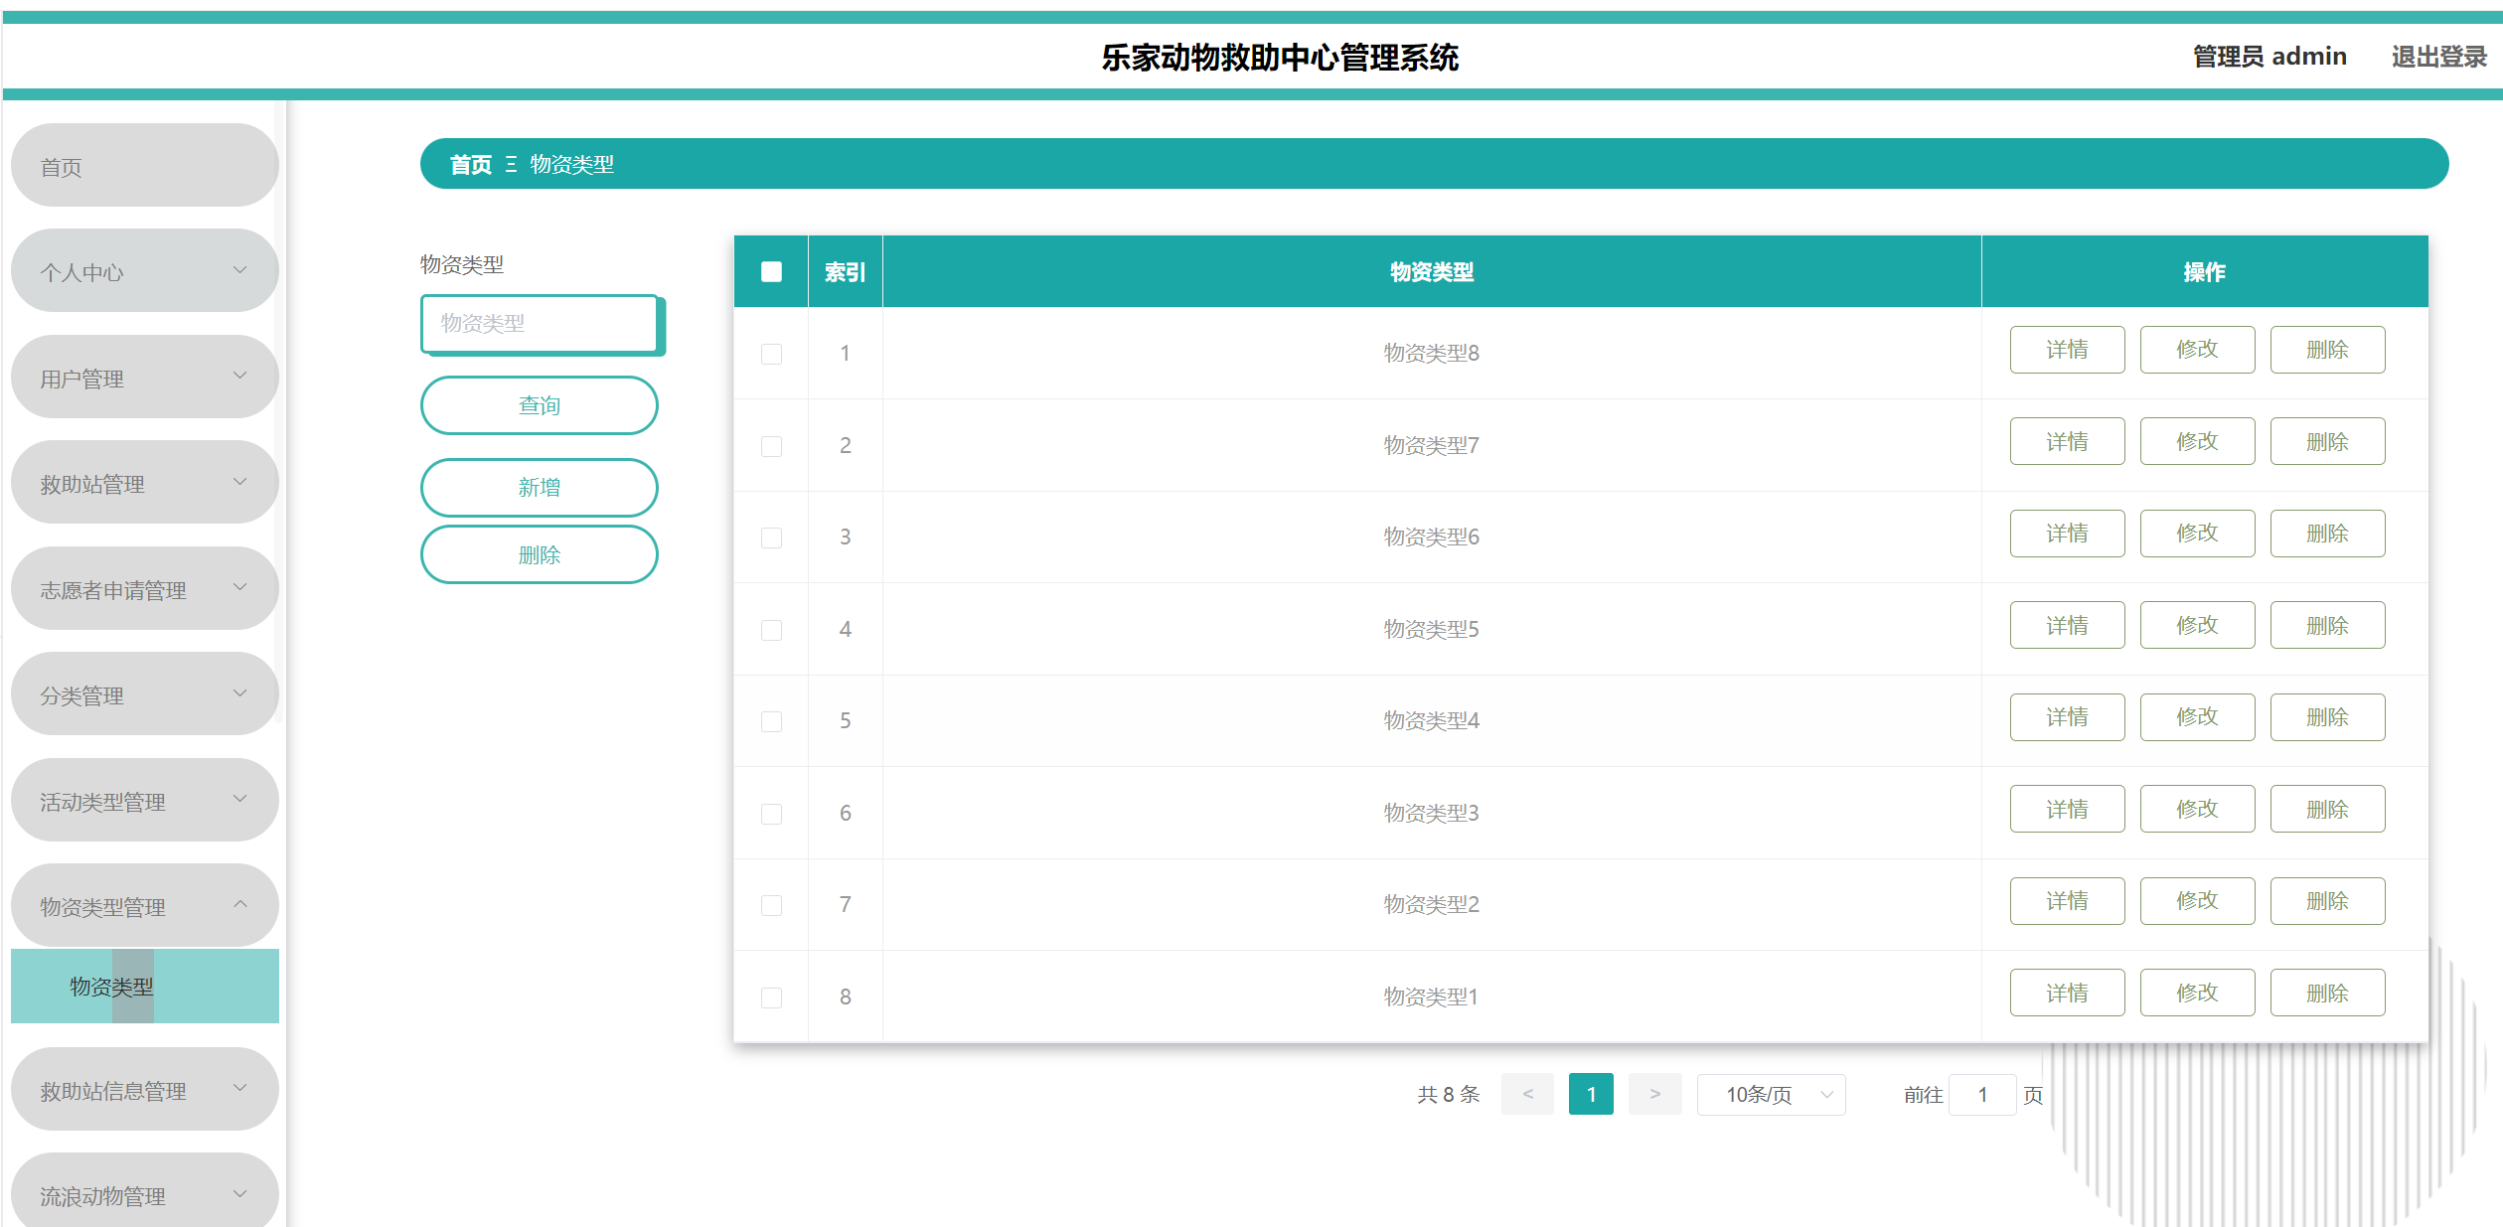Click the next page arrow in pagination

click(1654, 1095)
